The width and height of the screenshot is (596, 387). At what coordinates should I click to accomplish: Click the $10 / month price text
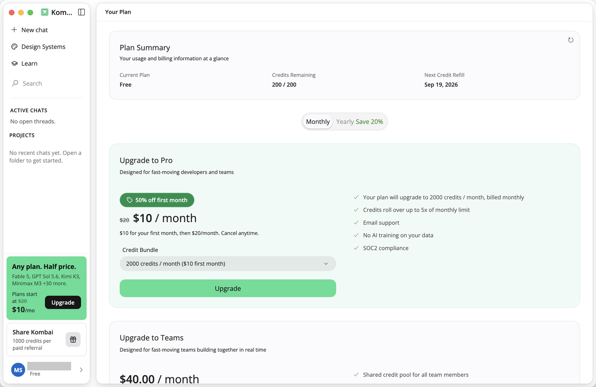165,218
